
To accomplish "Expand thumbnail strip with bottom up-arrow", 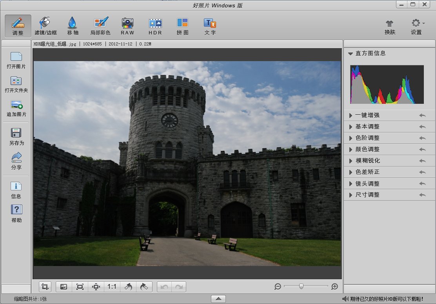I will coord(218,299).
